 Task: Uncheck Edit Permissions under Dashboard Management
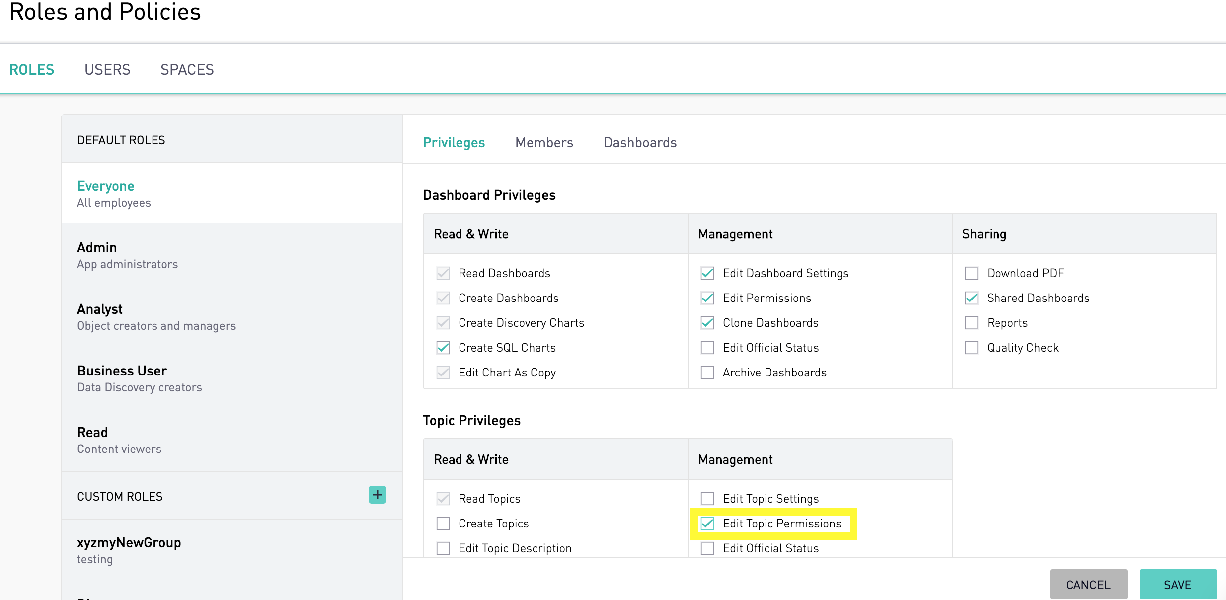tap(707, 298)
